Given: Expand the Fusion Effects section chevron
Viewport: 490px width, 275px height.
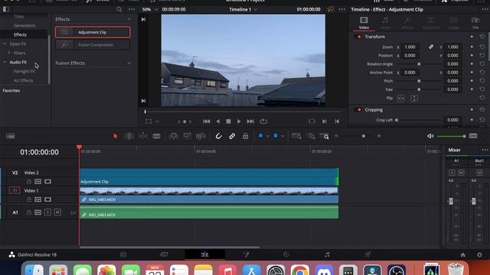Looking at the screenshot, I should pos(129,63).
